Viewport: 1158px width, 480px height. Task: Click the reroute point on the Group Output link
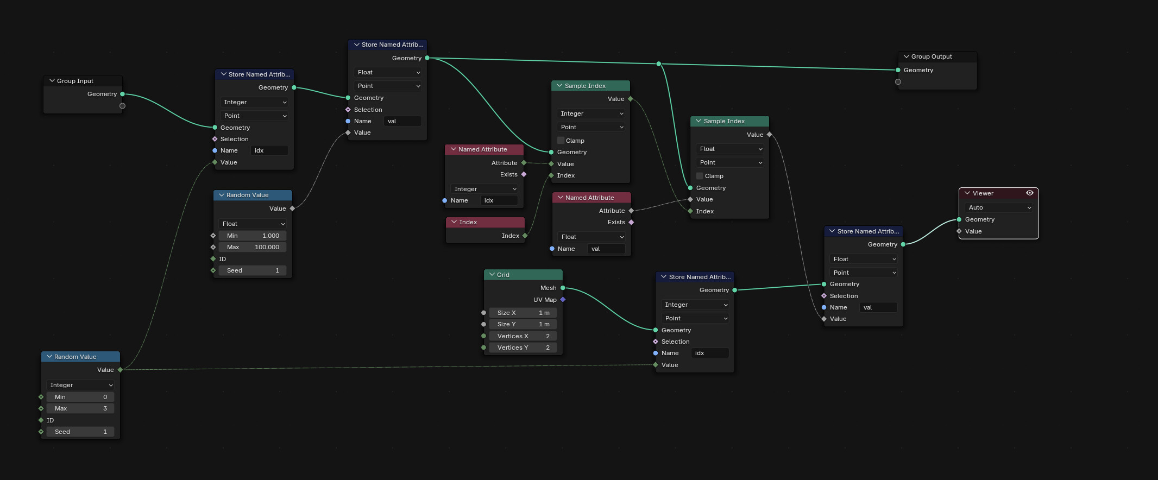(x=659, y=64)
